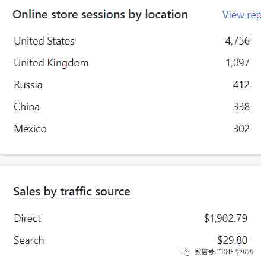Click the China location label
Viewport: 261px width, 263px height.
(27, 107)
